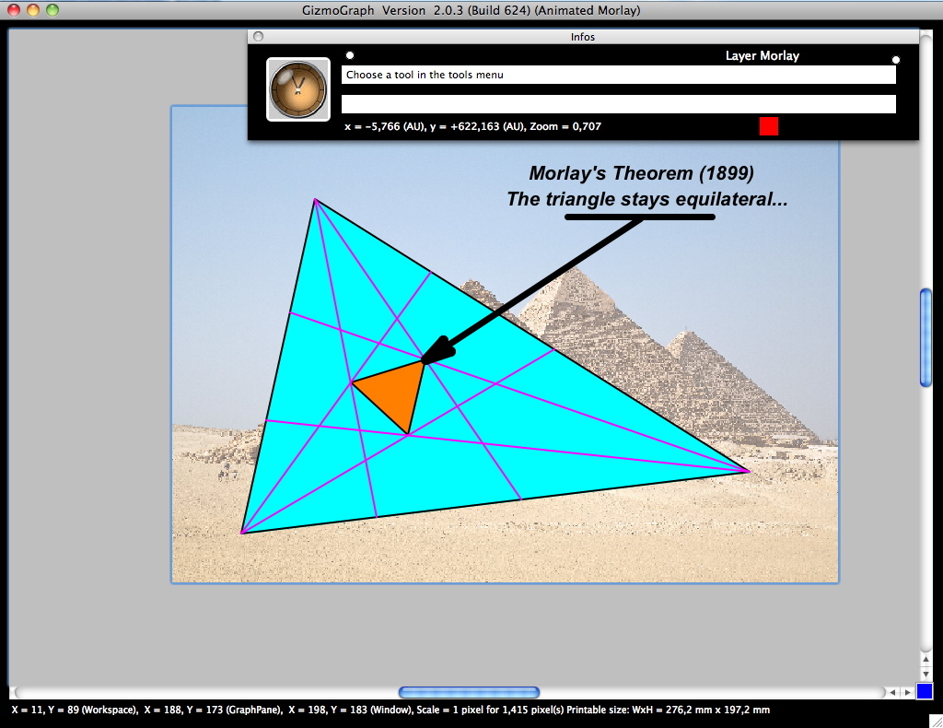Click the scroll left arrow
The width and height of the screenshot is (943, 728).
pyautogui.click(x=892, y=692)
